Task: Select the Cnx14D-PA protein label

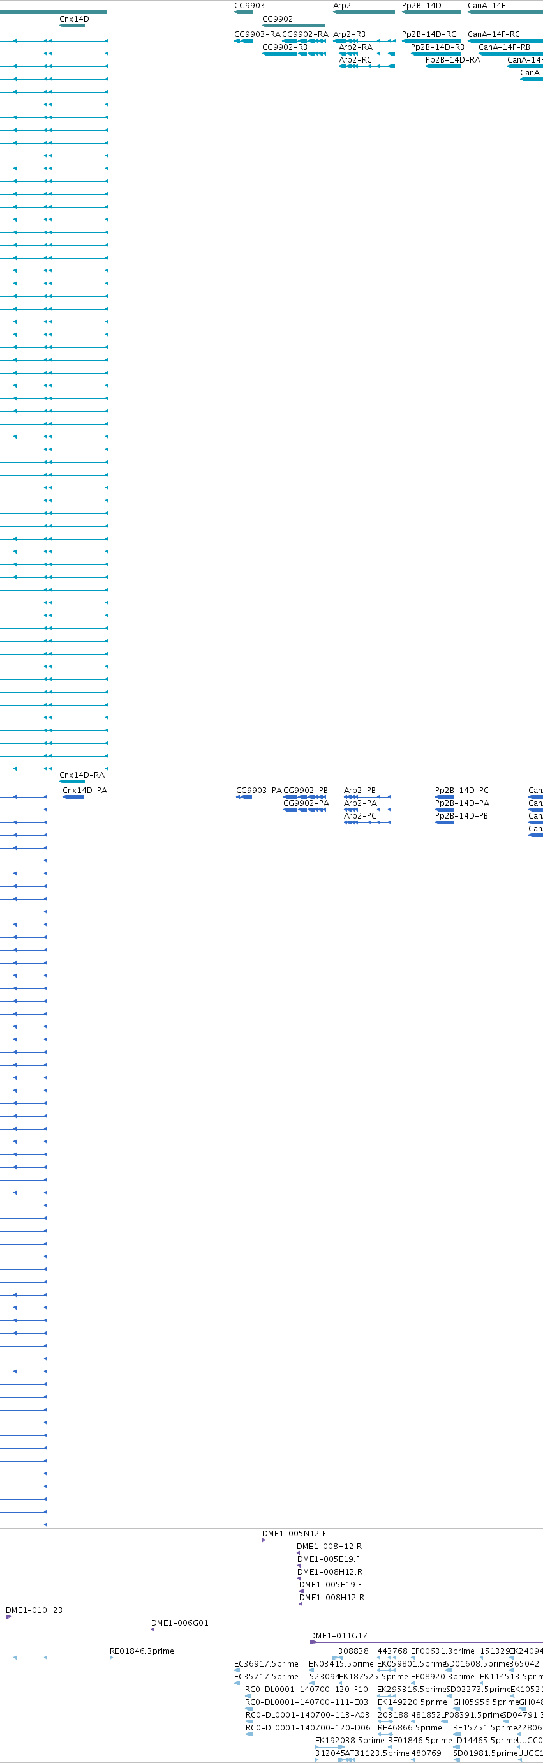Action: click(x=85, y=791)
